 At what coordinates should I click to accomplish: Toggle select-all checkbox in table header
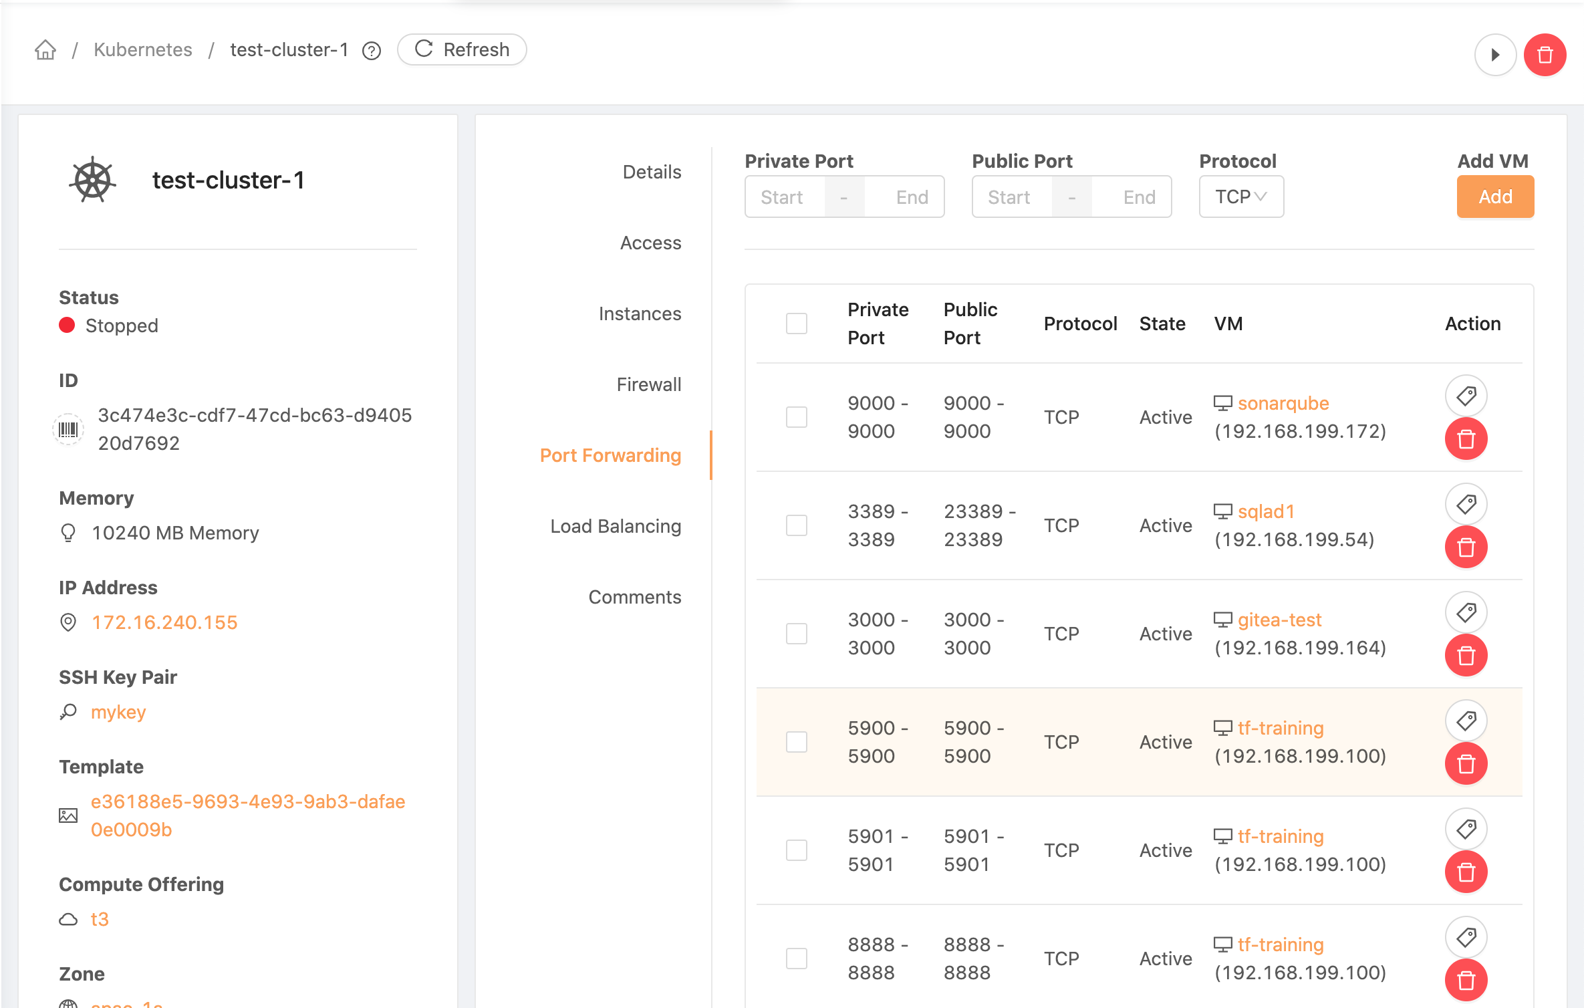(796, 324)
